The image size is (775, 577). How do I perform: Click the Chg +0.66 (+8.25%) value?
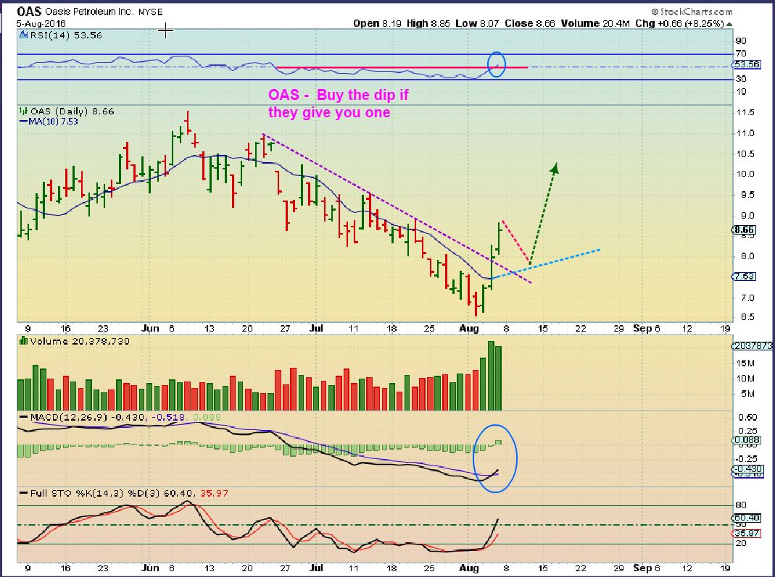tap(679, 23)
